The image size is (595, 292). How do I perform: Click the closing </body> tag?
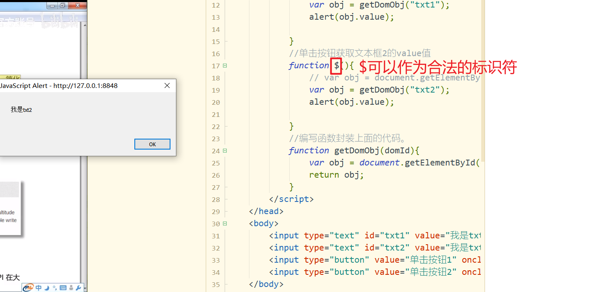tap(266, 284)
